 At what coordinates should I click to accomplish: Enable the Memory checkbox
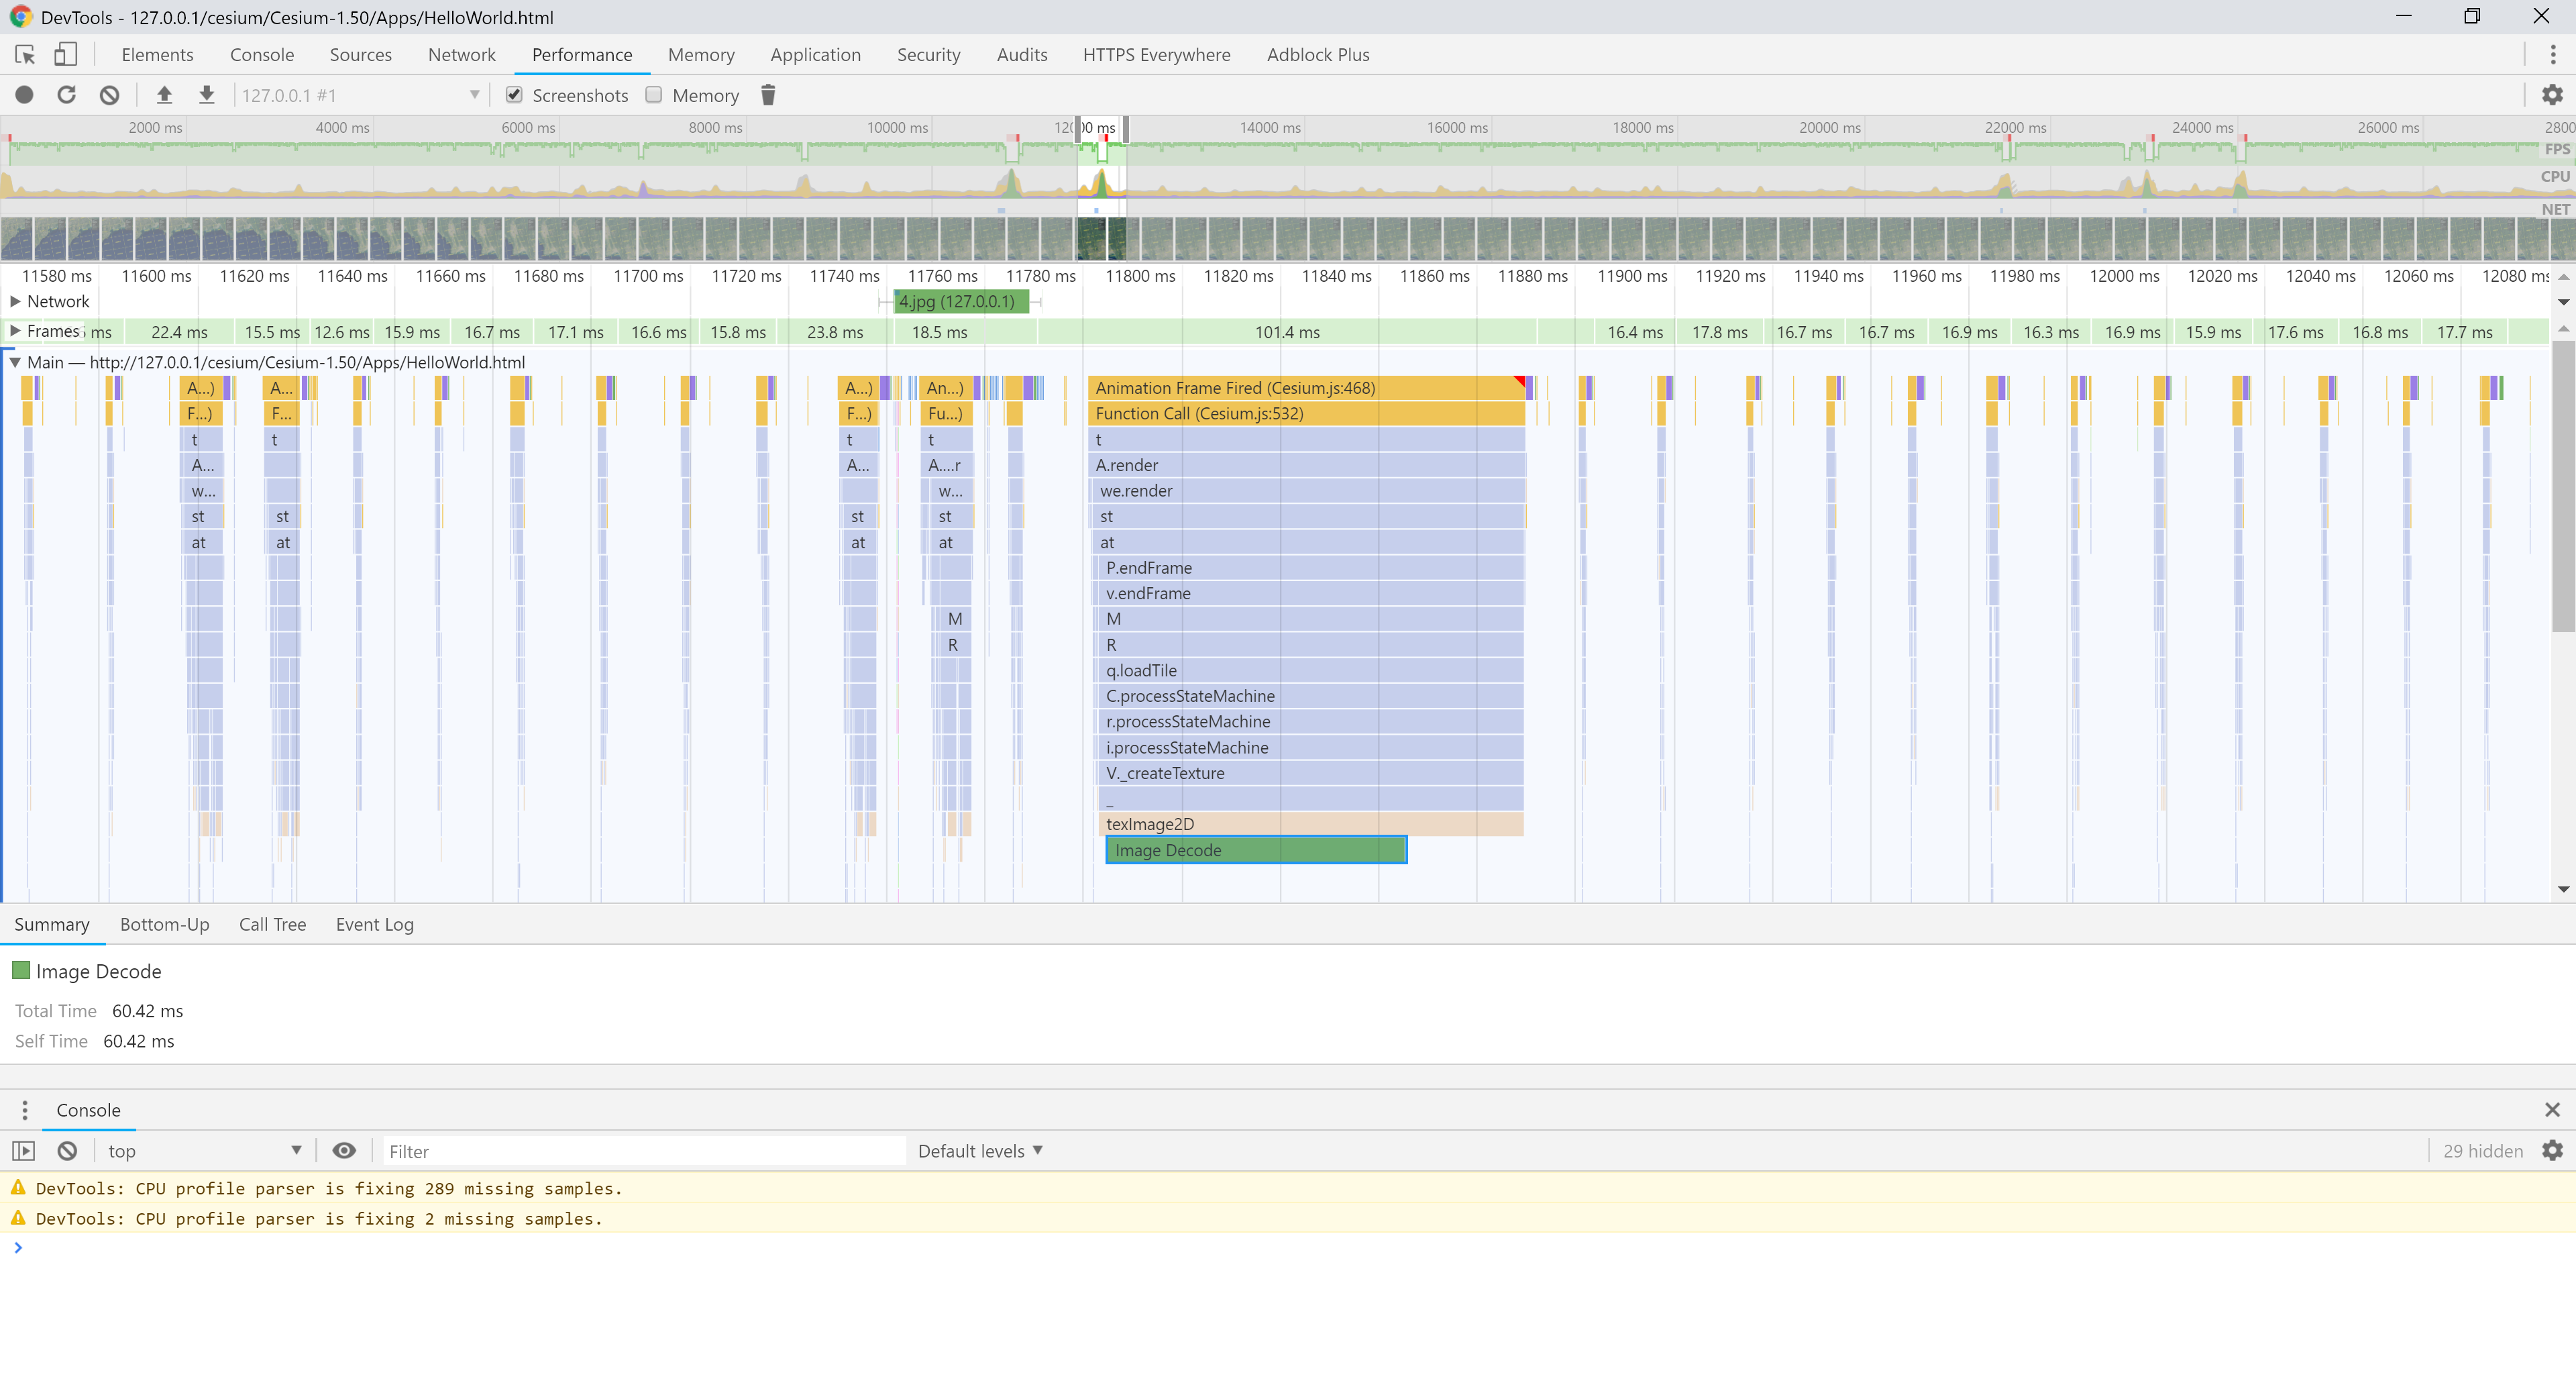pyautogui.click(x=654, y=95)
